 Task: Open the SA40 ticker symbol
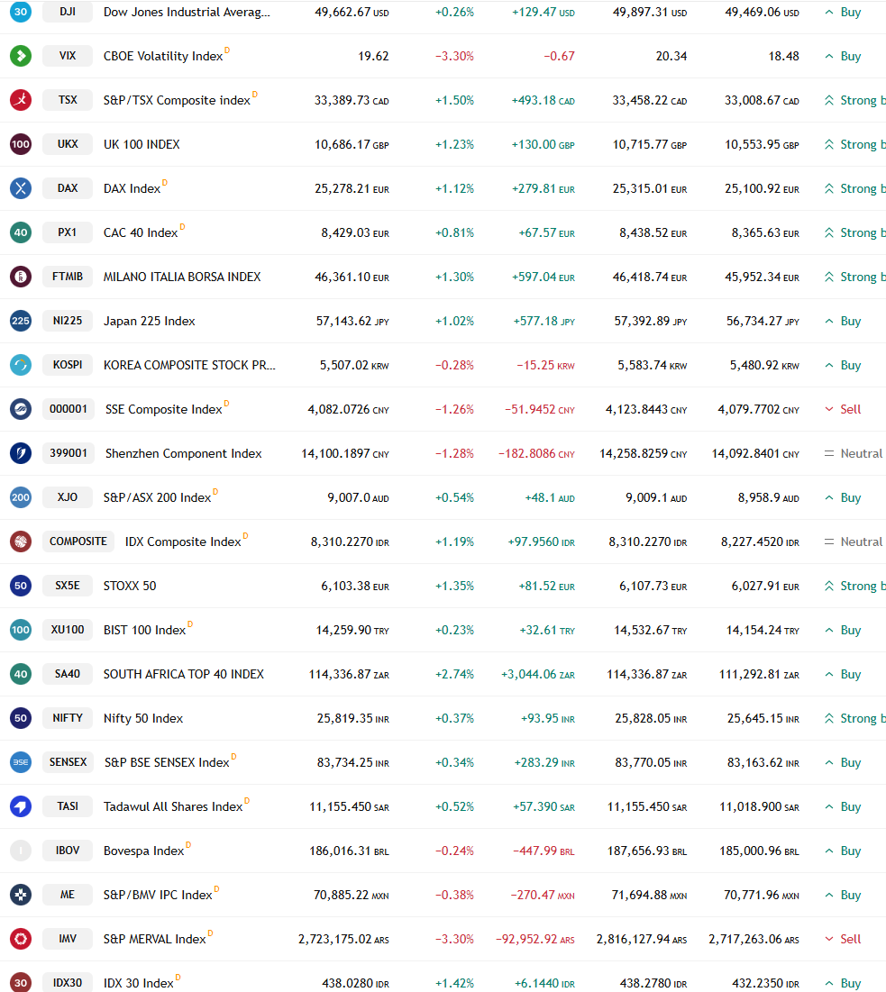coord(68,674)
